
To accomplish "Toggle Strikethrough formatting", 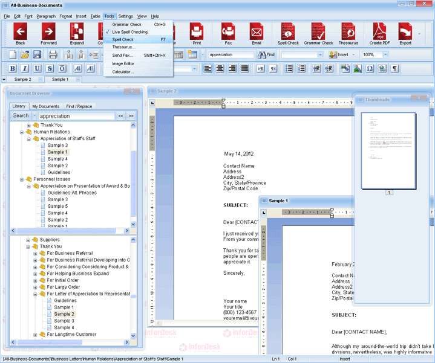I will coord(50,68).
